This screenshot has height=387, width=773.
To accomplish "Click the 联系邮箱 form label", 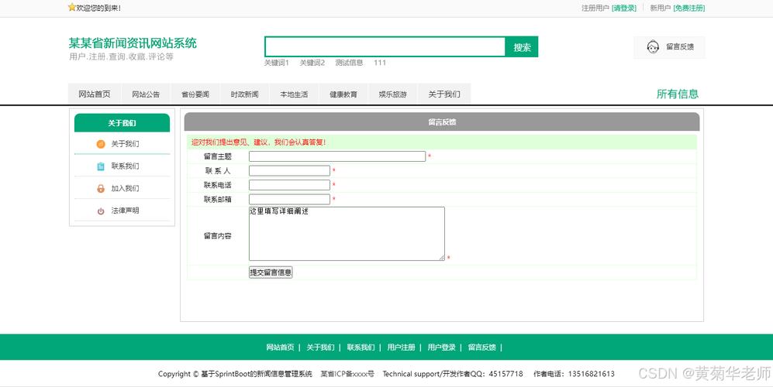I will (218, 200).
